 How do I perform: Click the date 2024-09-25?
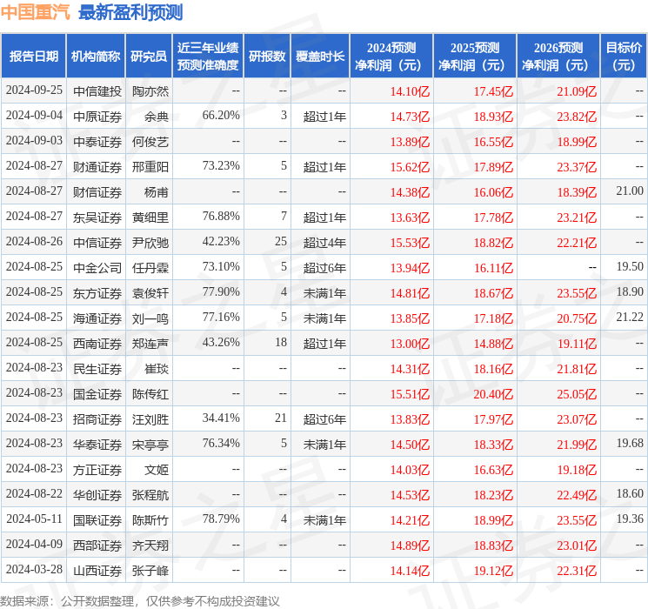coord(34,90)
